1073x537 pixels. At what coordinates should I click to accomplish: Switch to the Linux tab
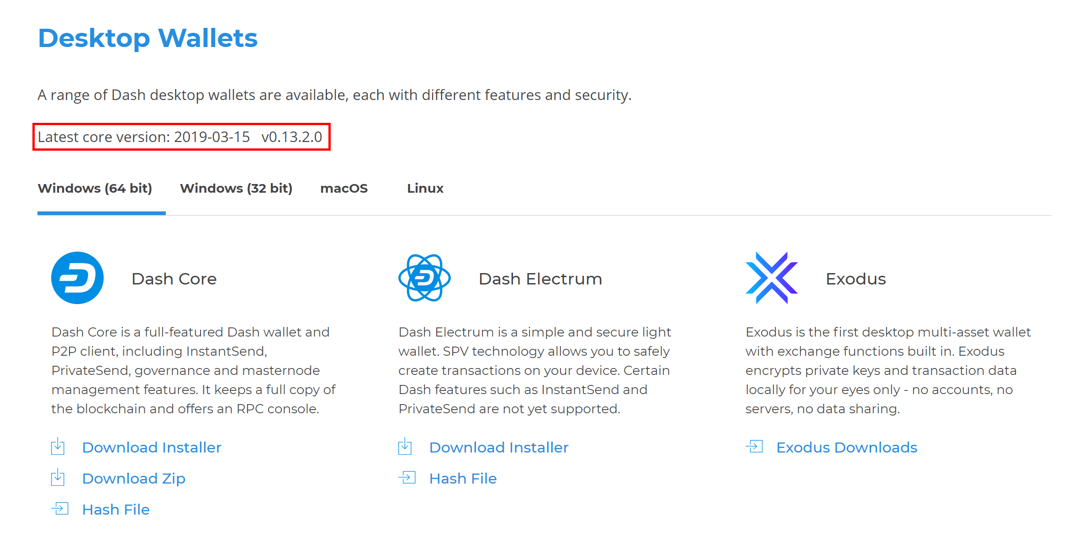[x=425, y=189]
